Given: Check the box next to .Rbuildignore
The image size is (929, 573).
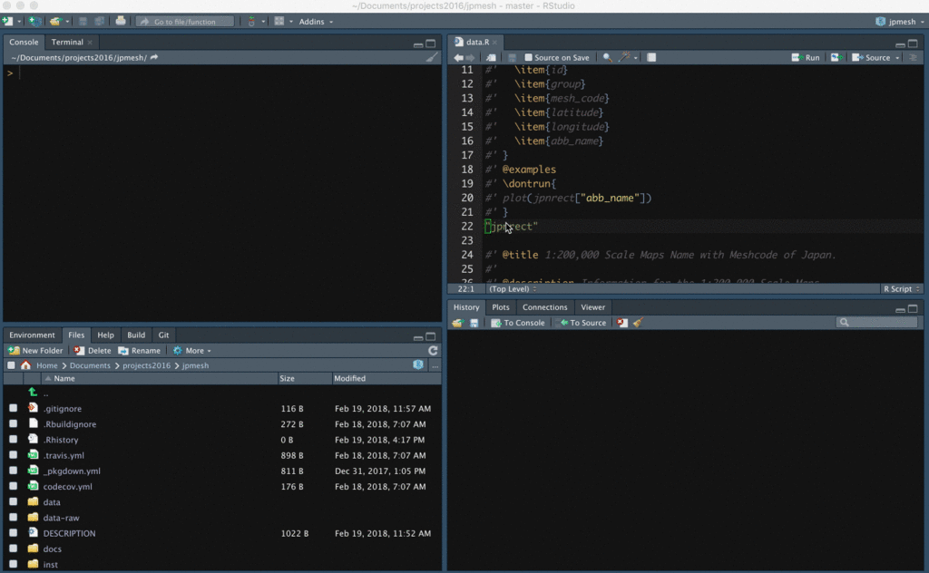Looking at the screenshot, I should 13,423.
